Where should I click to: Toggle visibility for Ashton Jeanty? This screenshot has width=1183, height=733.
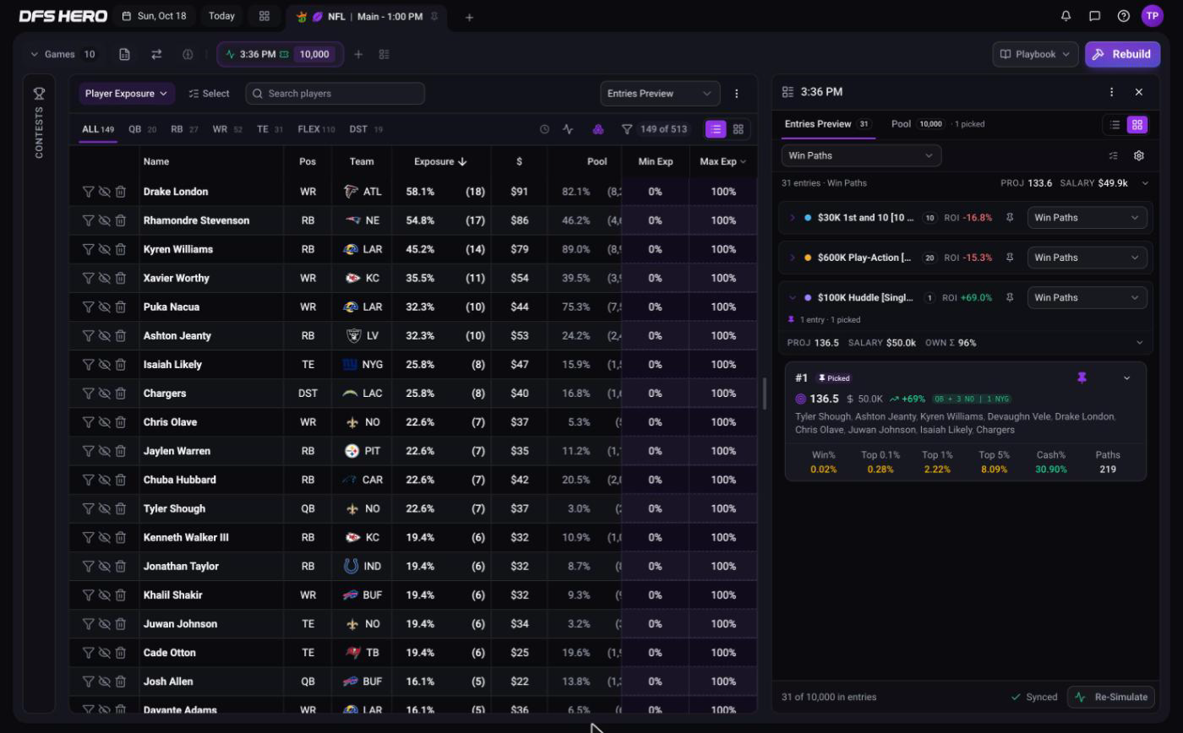coord(104,335)
